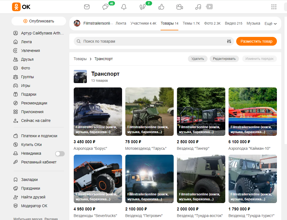Click the search filter sliders icon
Viewport: 287px width, 220px height.
(x=229, y=41)
